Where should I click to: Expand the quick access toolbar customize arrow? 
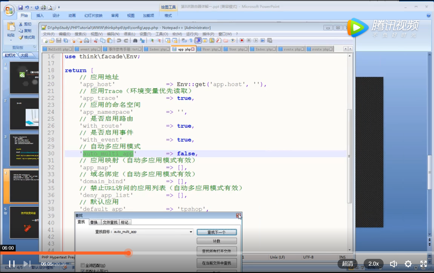[59, 7]
